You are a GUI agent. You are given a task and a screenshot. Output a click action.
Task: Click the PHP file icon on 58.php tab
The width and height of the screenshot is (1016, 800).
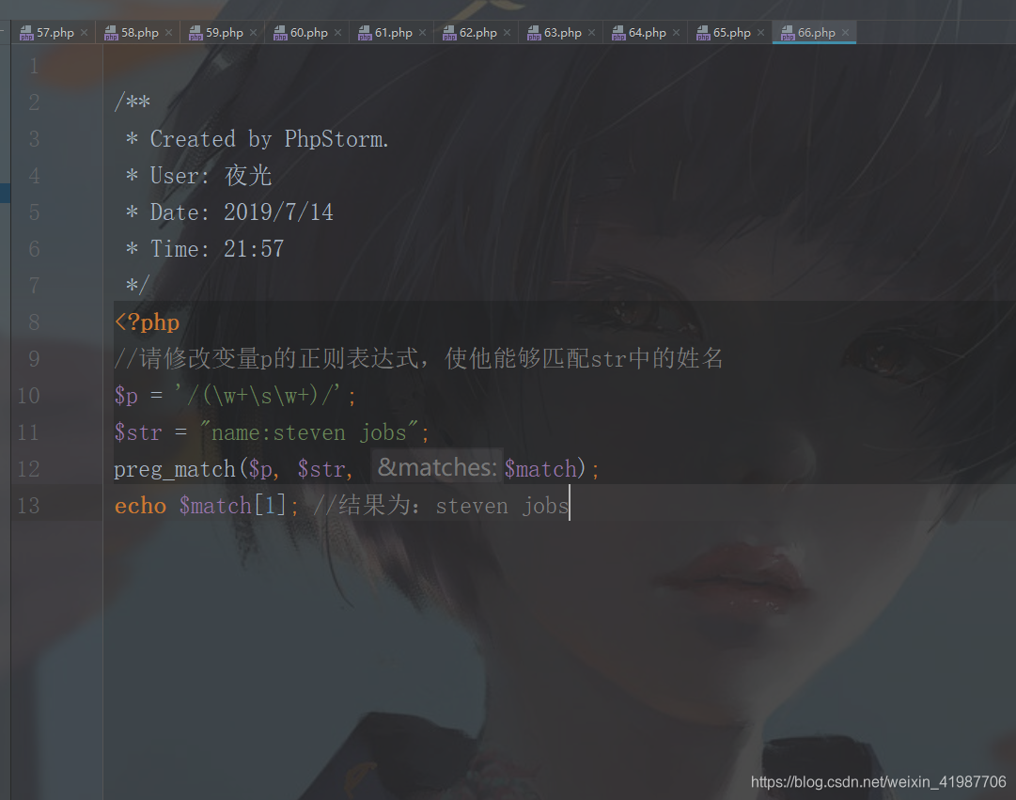(x=111, y=32)
